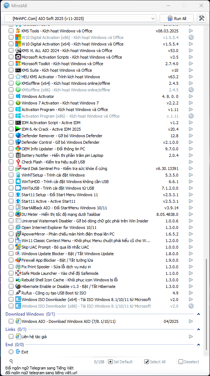
Task: Select the Universal Watermark Disabler row text
Action: 85,221
